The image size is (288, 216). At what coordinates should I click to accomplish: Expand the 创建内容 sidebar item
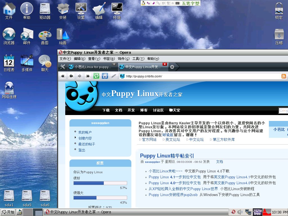point(85,138)
